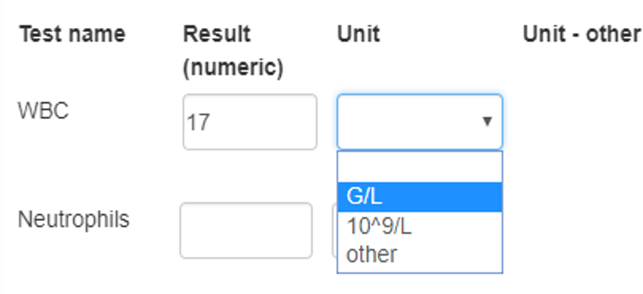Click the '(numeric)' text under Result
Viewport: 643px width, 294px height.
point(233,68)
